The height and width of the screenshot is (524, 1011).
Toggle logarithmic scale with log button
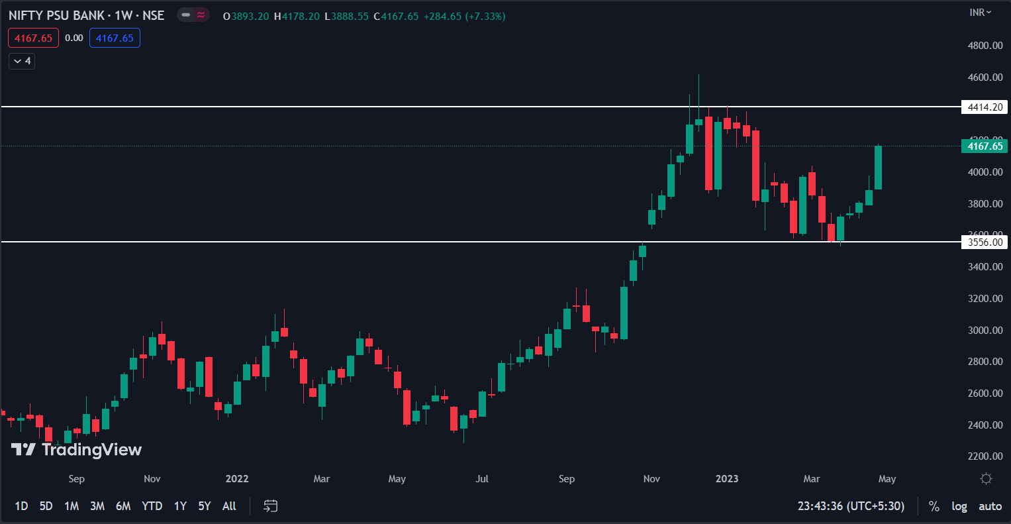coord(959,506)
